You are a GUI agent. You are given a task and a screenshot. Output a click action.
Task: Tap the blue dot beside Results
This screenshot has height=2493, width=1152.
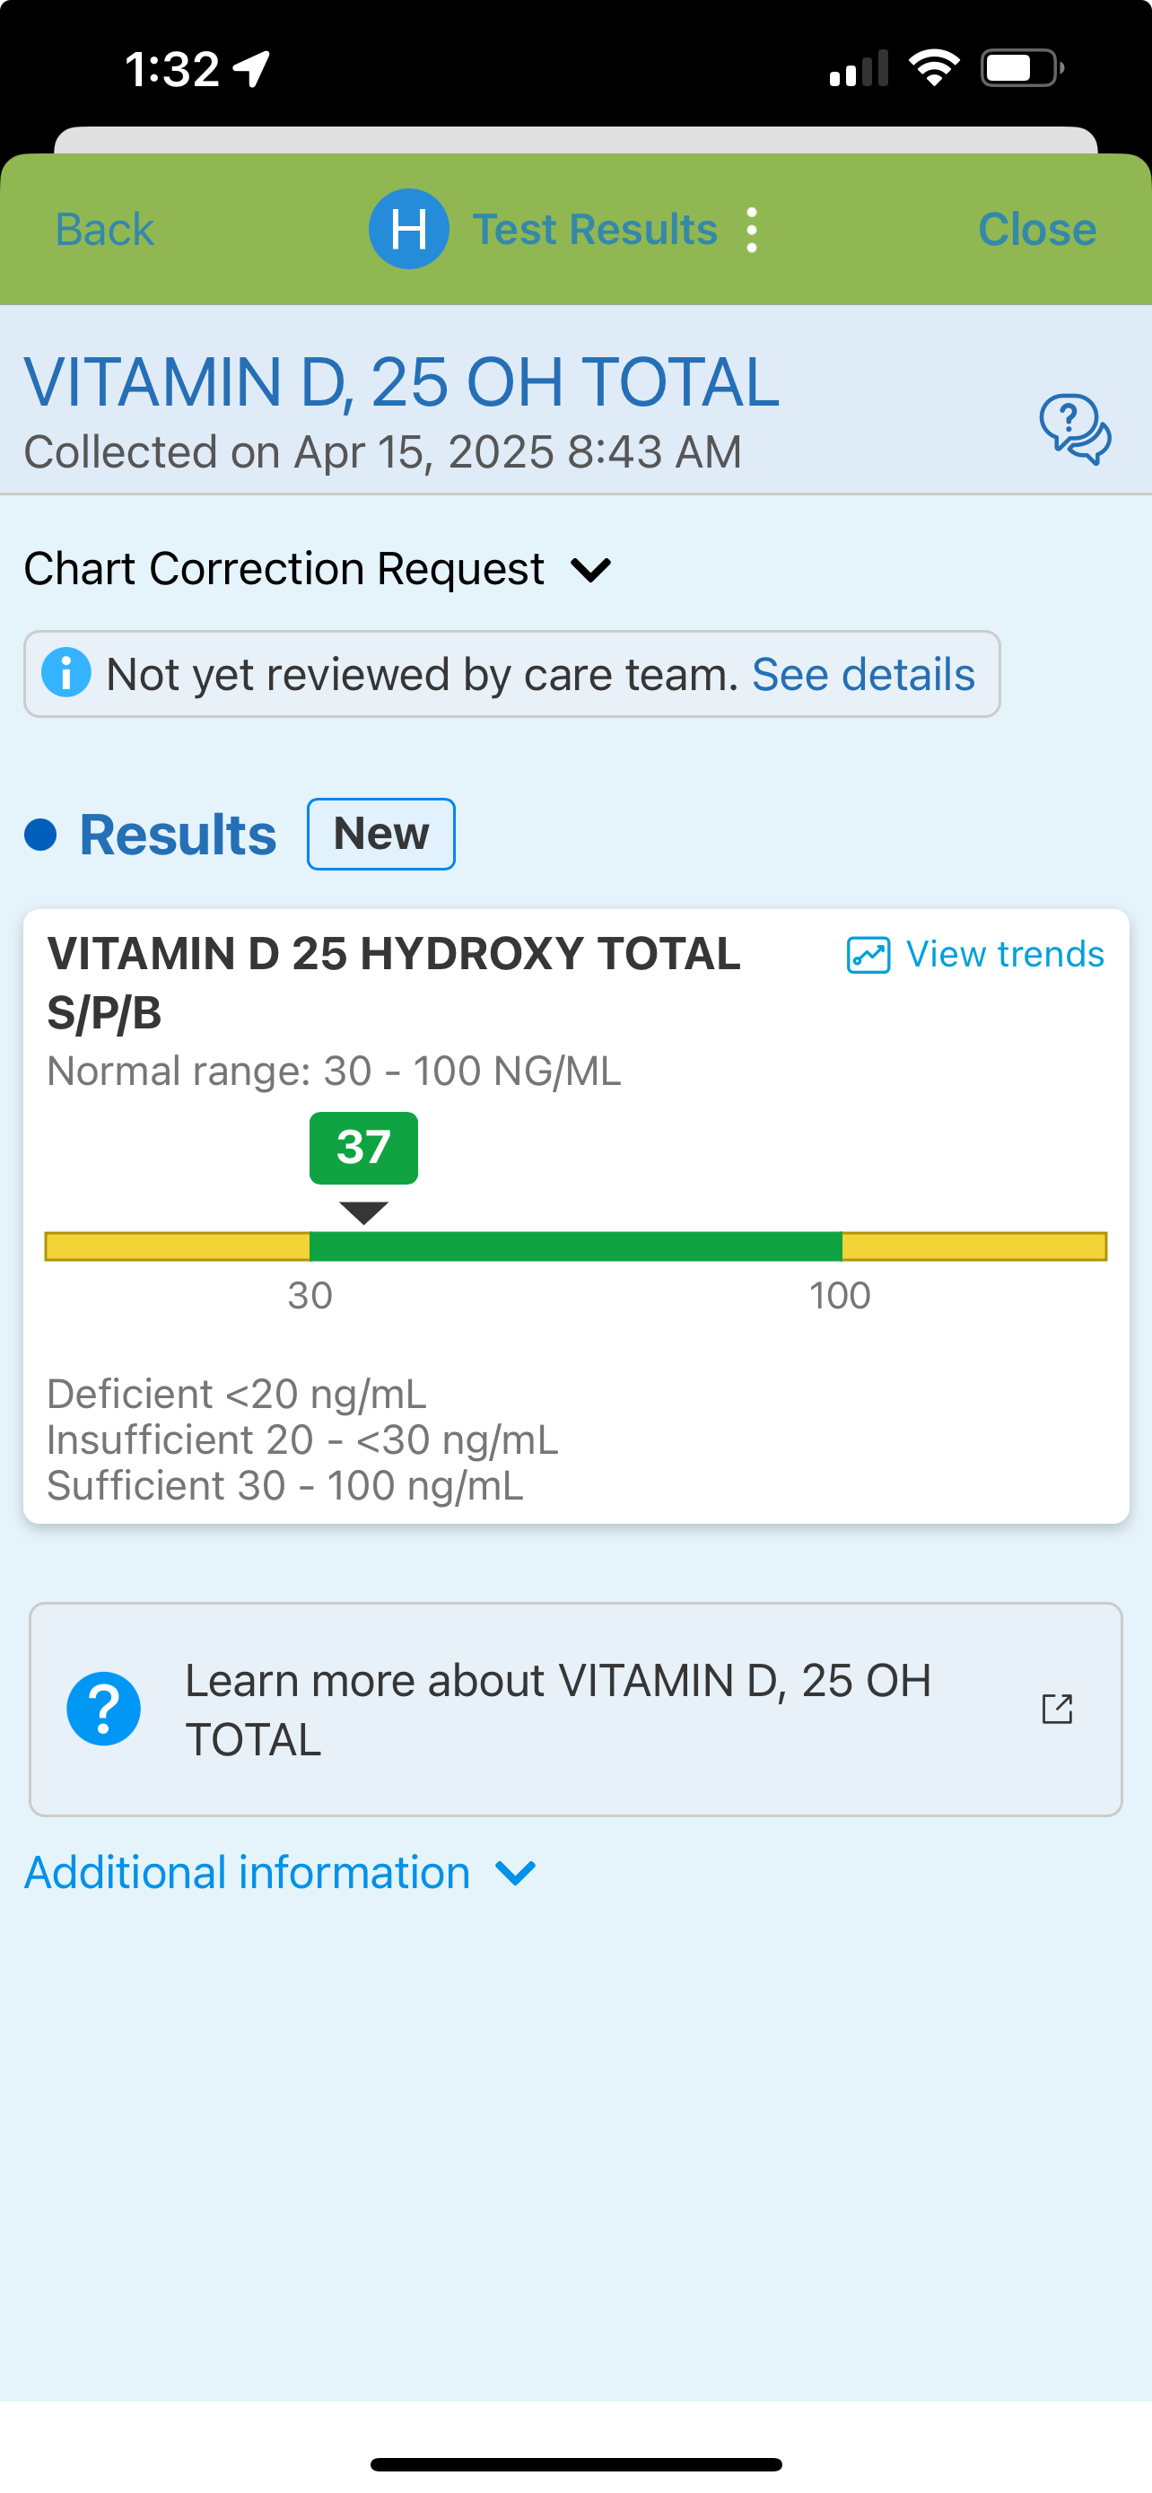pos(40,835)
